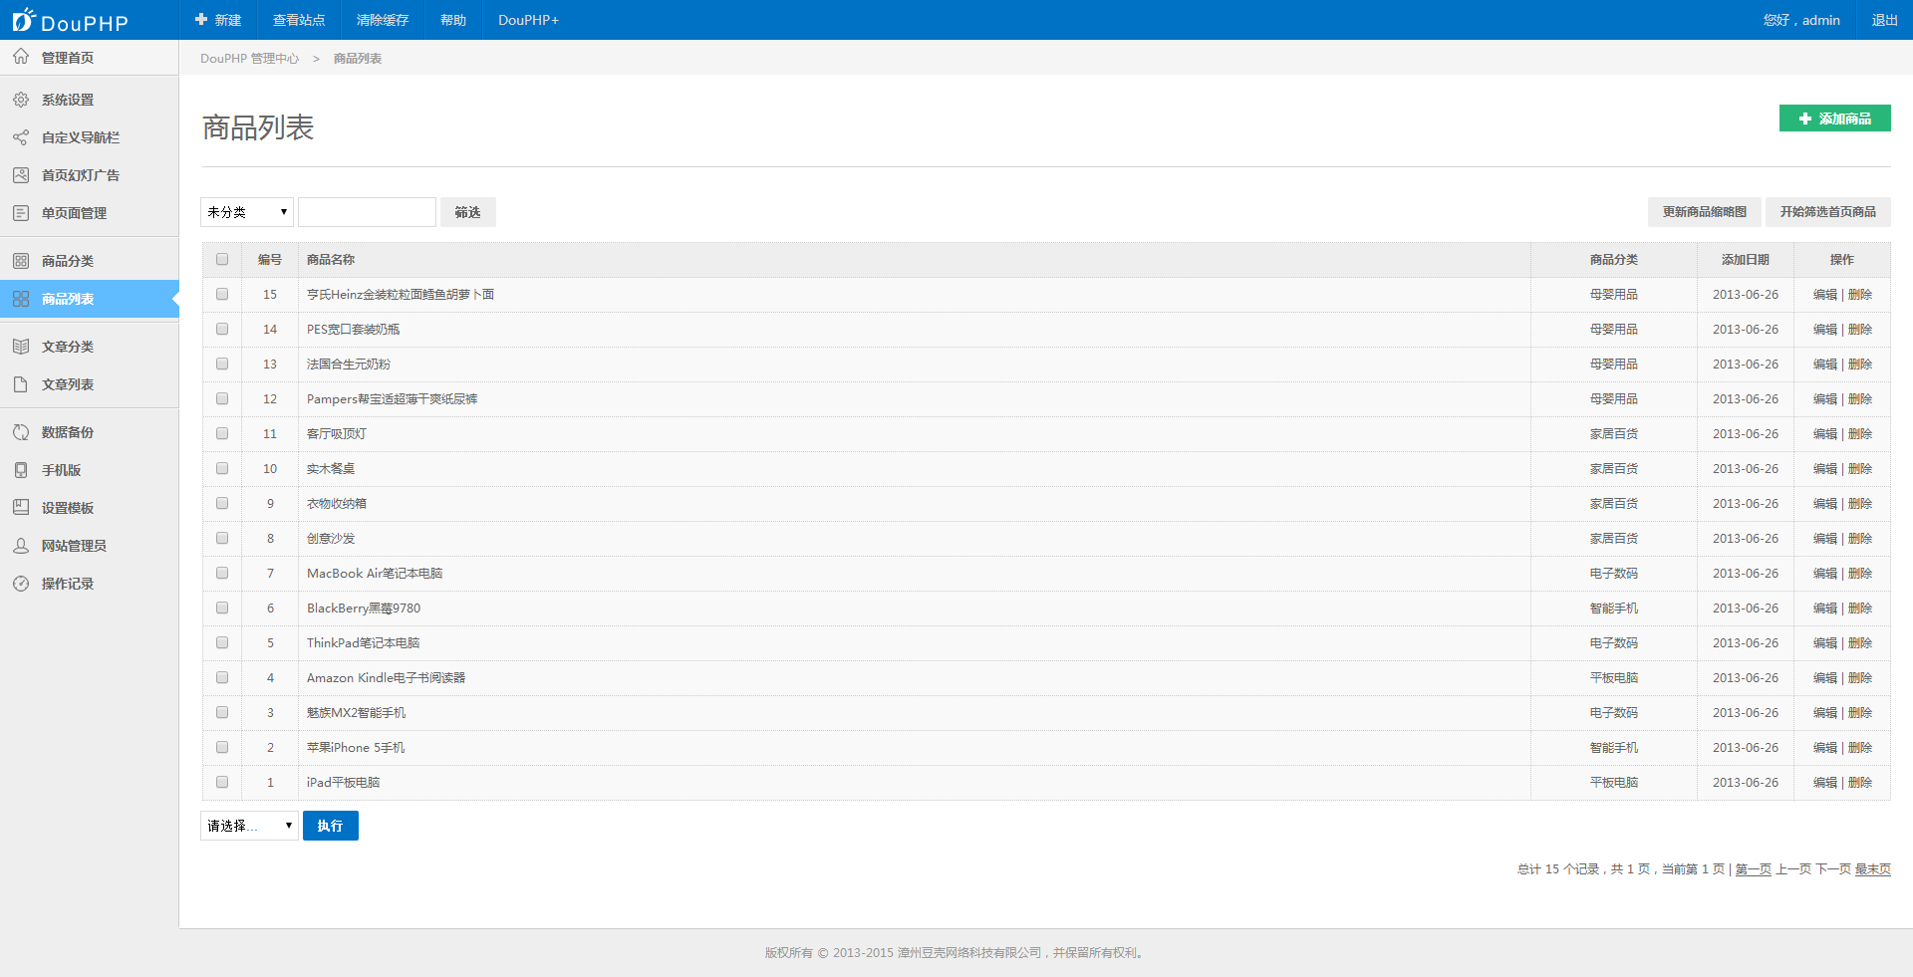
Task: Click 编辑 for 实木餐桌 row
Action: point(1825,469)
